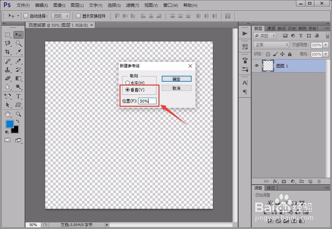Select the Hand tool

(x=8, y=114)
